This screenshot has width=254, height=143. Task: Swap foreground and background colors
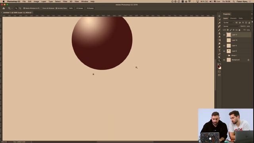[x=220, y=64]
